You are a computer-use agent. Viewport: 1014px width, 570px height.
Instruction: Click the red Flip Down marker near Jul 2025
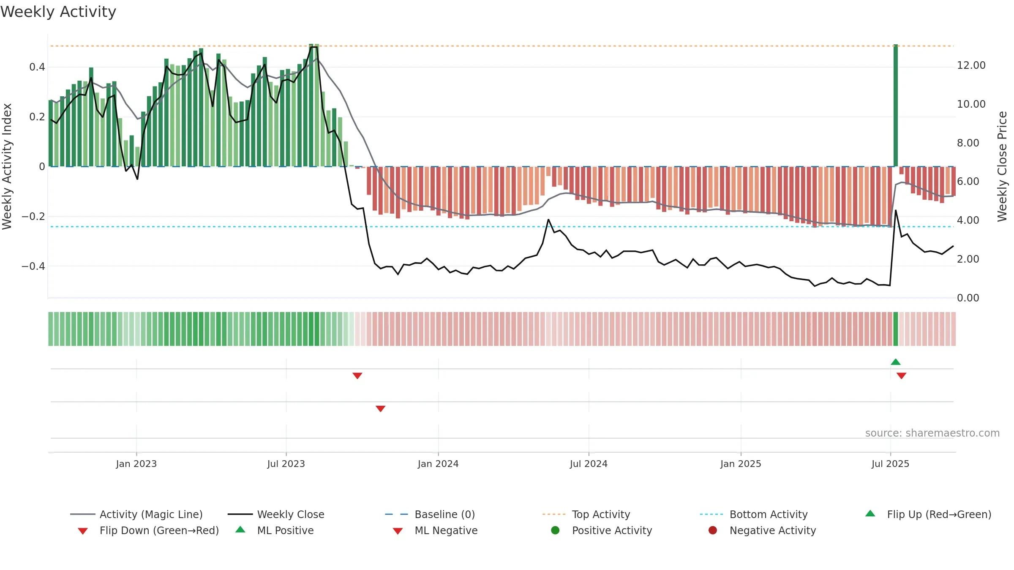click(x=901, y=376)
